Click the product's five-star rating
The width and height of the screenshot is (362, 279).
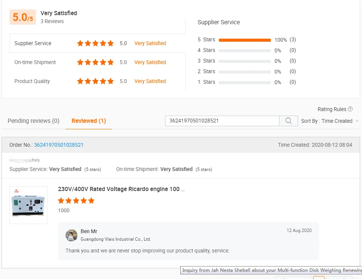[x=76, y=201]
